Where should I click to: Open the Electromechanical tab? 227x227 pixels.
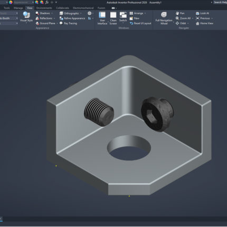83,8
